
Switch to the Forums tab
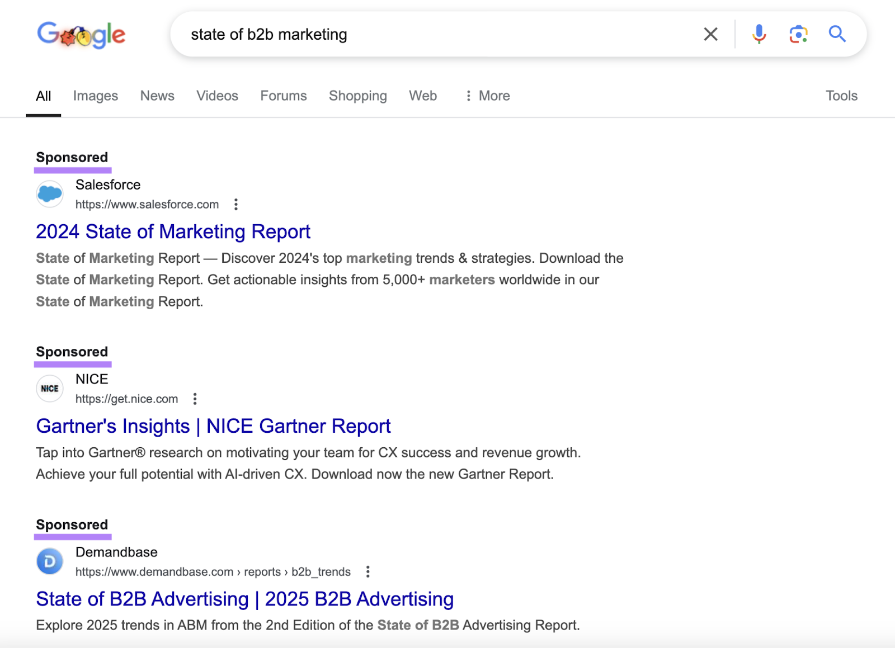[284, 96]
